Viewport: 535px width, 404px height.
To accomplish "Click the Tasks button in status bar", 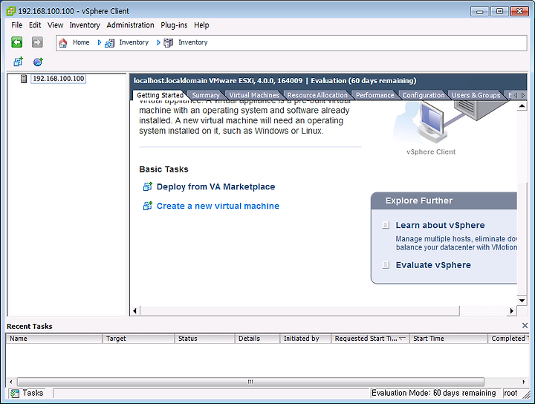I will pos(27,393).
